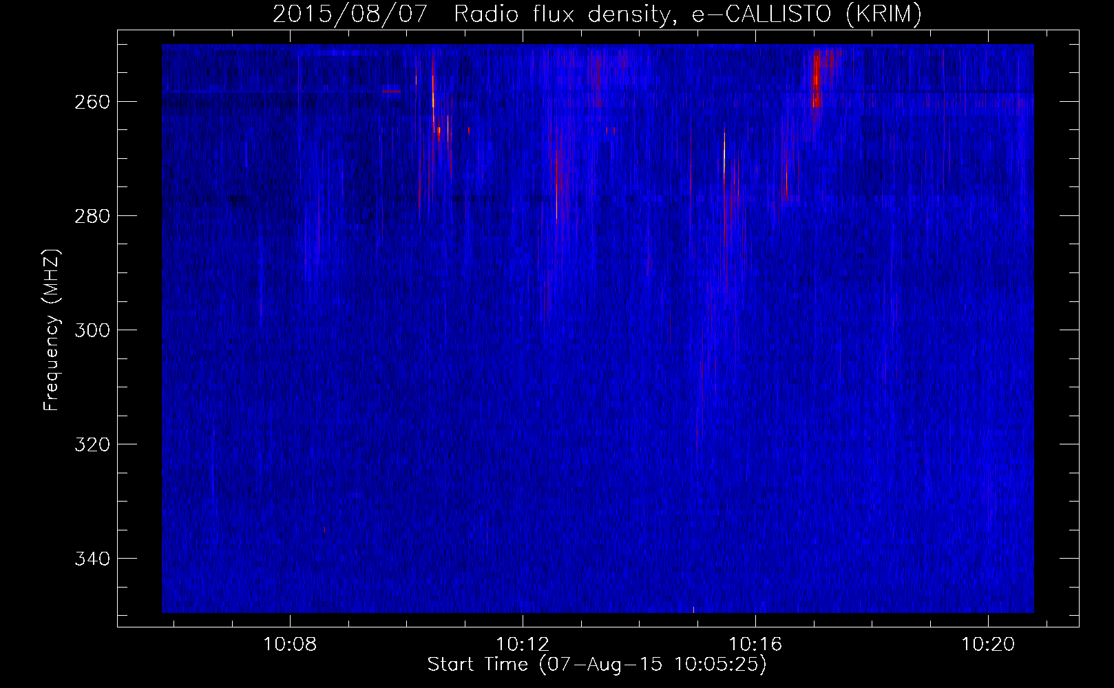1114x688 pixels.
Task: Click the plot title '2015/08/07 Radio flux density, e-CALLISTO (KRIM)'
Action: tap(597, 14)
